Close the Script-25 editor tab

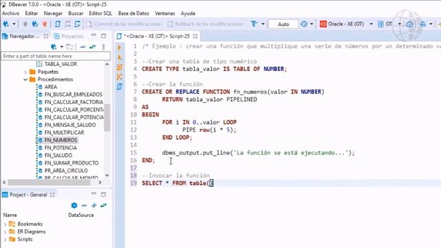(x=195, y=36)
